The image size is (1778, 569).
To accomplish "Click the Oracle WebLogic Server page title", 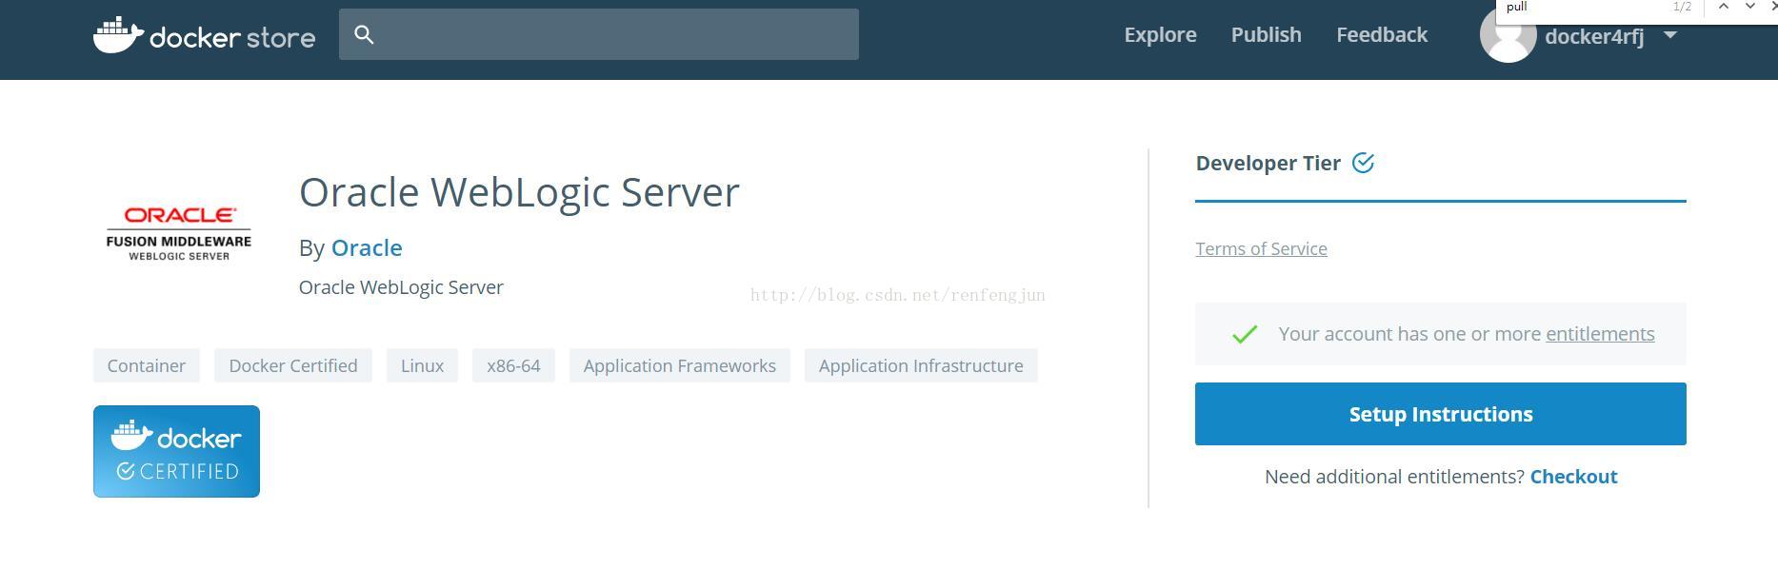I will point(519,192).
